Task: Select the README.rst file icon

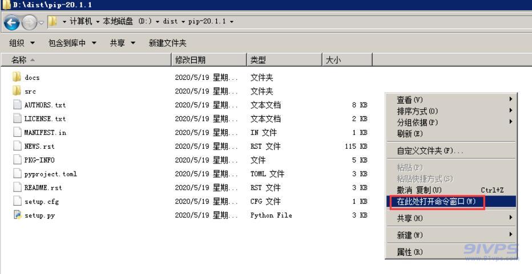Action: point(17,187)
